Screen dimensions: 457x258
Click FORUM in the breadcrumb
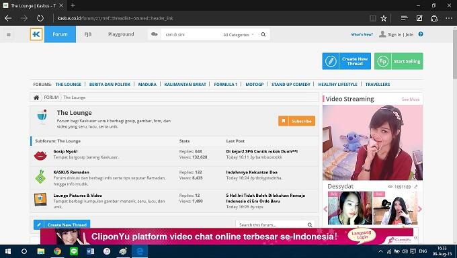click(x=51, y=97)
